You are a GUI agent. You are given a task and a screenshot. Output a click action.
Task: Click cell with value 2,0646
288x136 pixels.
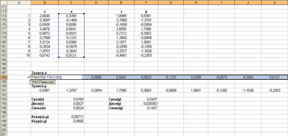pos(45,16)
